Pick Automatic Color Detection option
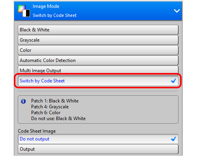Image resolution: width=197 pixels, height=157 pixels. pos(98,60)
